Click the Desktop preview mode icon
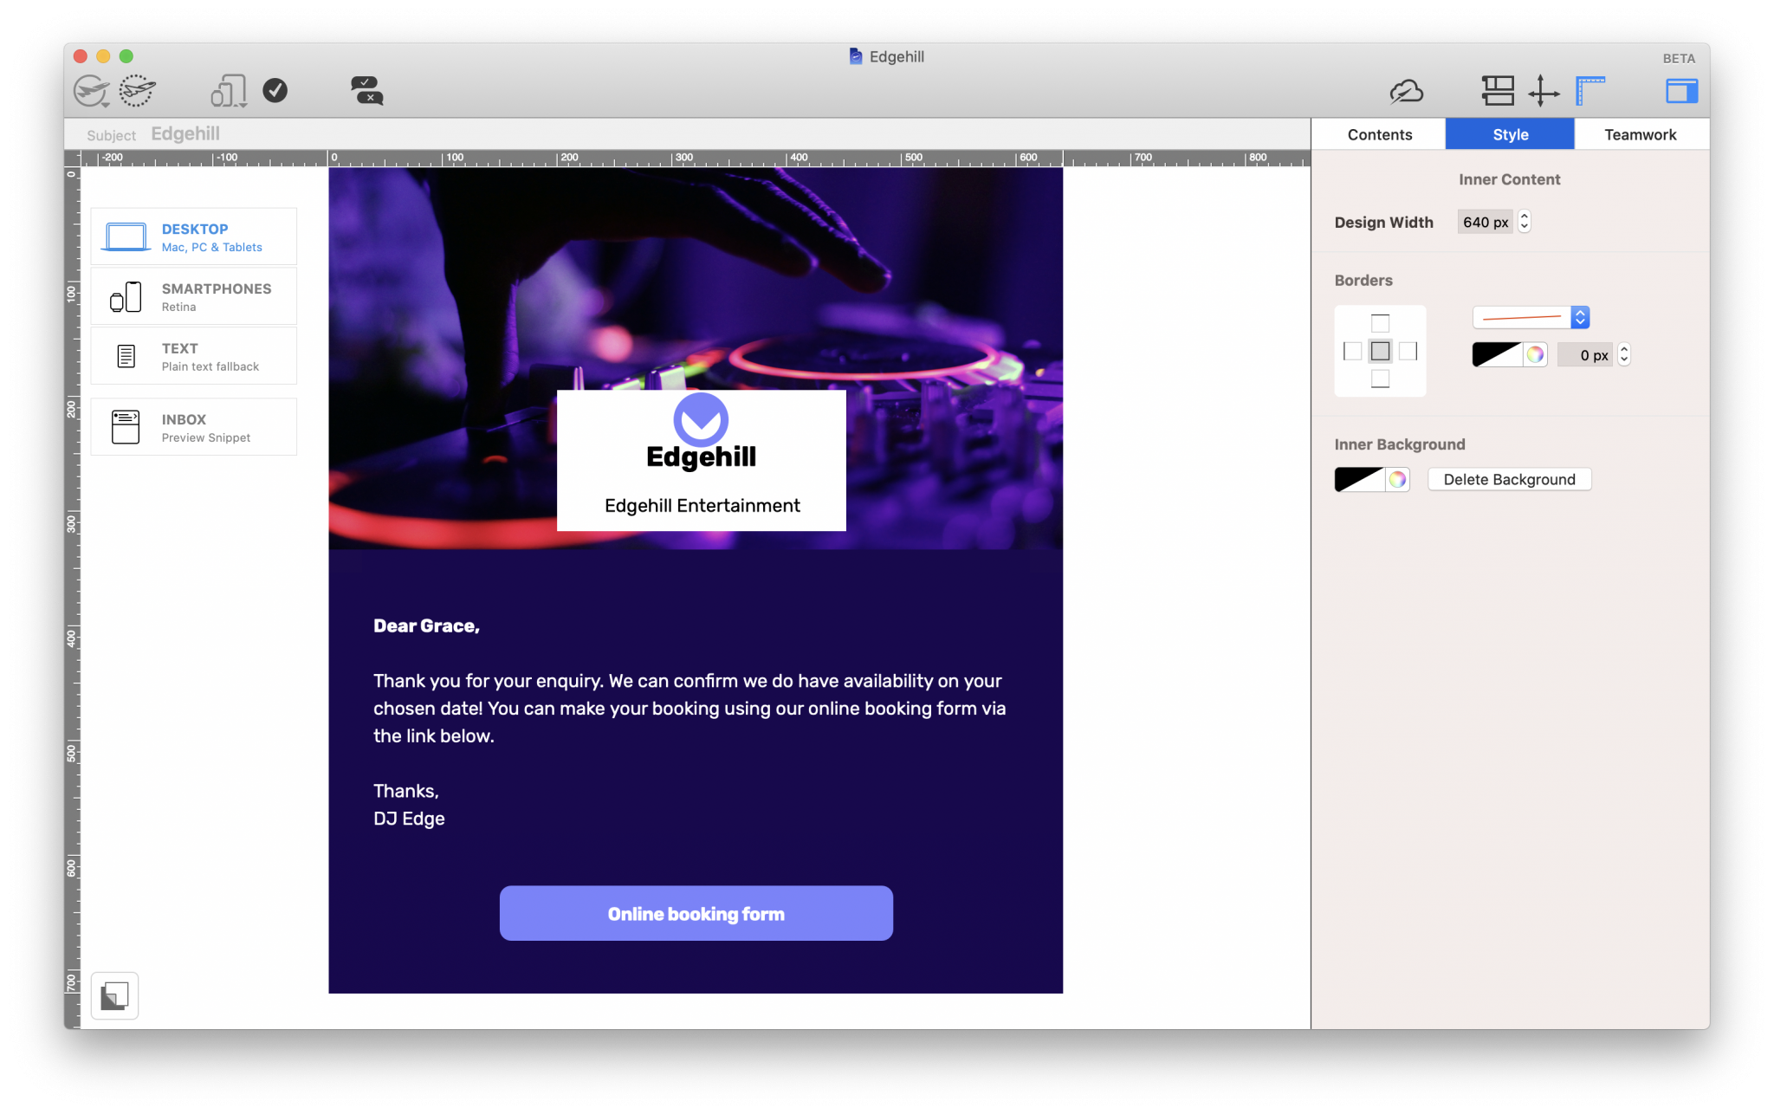The width and height of the screenshot is (1774, 1114). point(126,236)
